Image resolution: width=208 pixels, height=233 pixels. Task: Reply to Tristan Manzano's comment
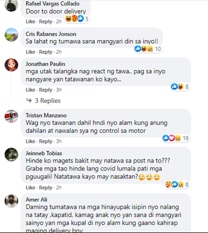tap(45, 141)
